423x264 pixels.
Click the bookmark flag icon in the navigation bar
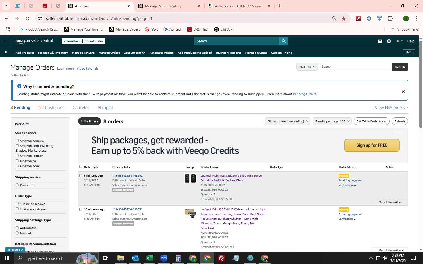pyautogui.click(x=6, y=53)
